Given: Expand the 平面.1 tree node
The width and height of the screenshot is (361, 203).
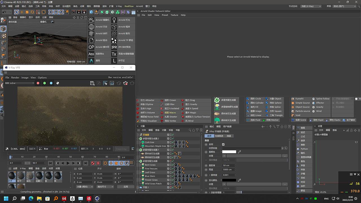Looking at the screenshot, I should click(x=138, y=187).
